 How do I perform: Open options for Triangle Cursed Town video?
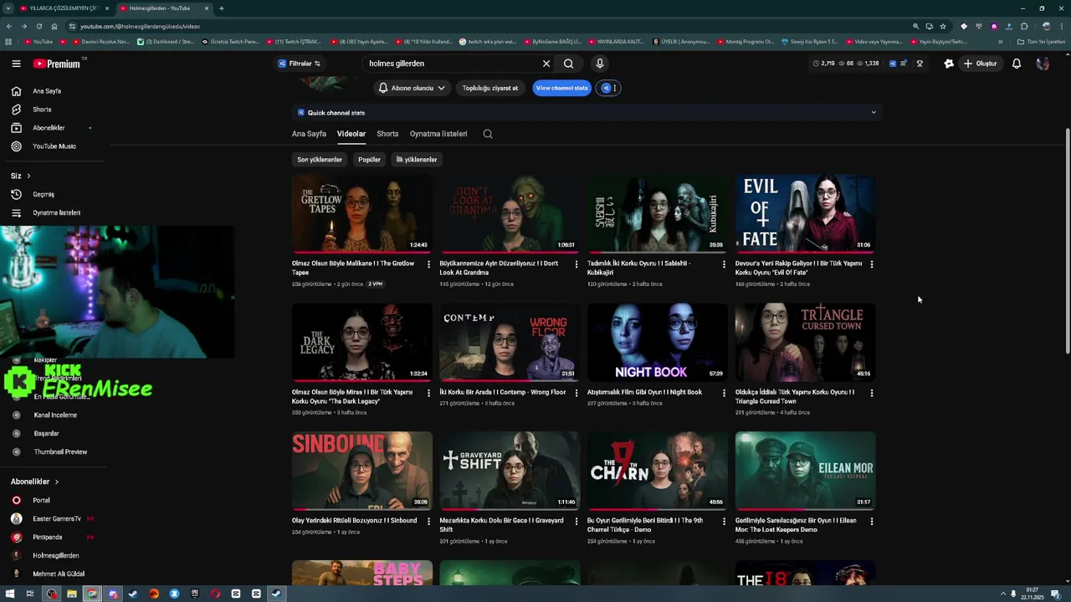pyautogui.click(x=872, y=393)
